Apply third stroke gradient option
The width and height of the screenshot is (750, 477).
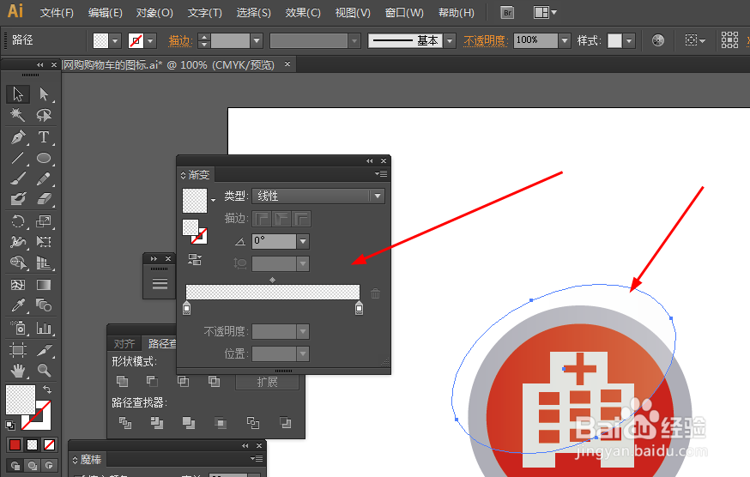pos(302,219)
